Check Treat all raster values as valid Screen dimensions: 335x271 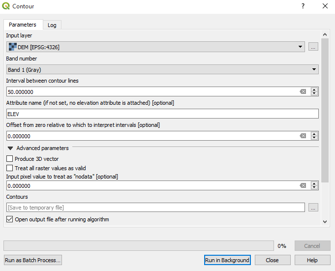click(x=10, y=168)
